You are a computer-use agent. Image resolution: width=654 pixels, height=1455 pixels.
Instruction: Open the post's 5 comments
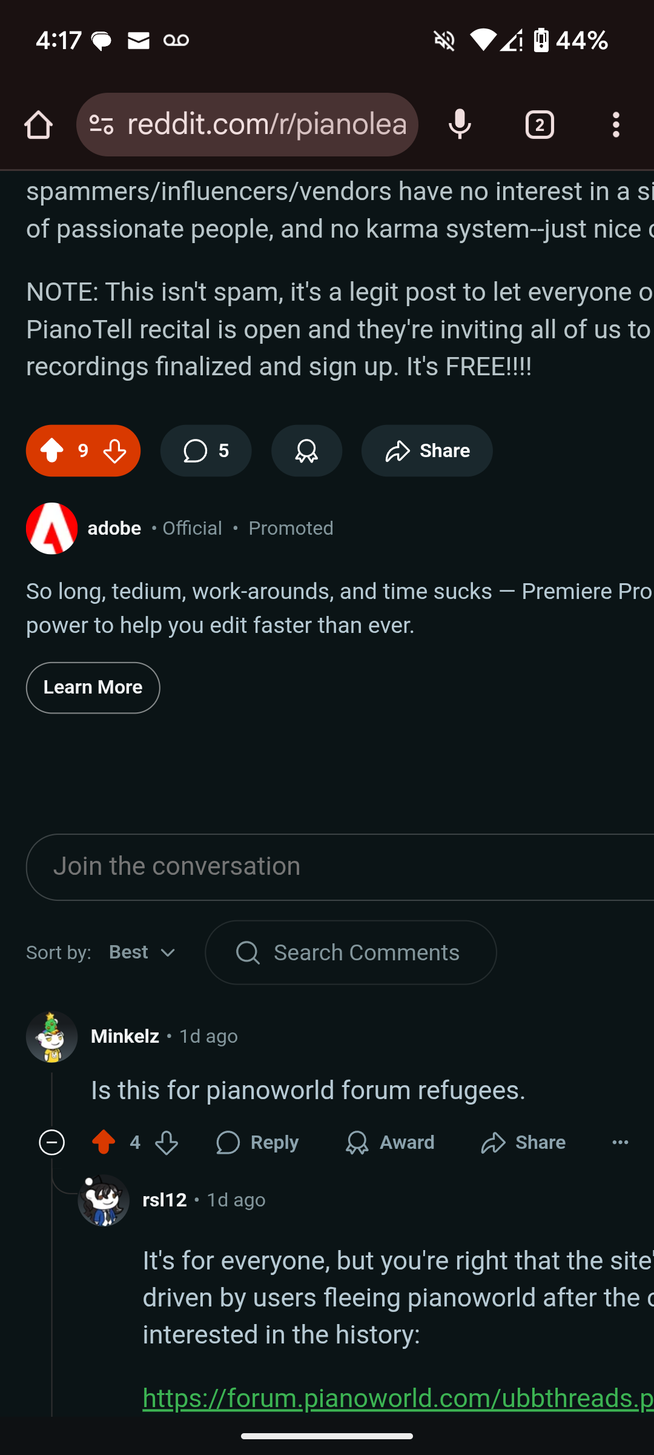[x=206, y=451]
